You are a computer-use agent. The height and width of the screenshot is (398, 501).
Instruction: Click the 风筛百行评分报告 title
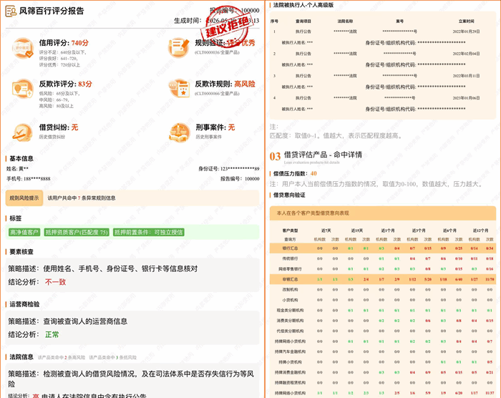[x=52, y=11]
